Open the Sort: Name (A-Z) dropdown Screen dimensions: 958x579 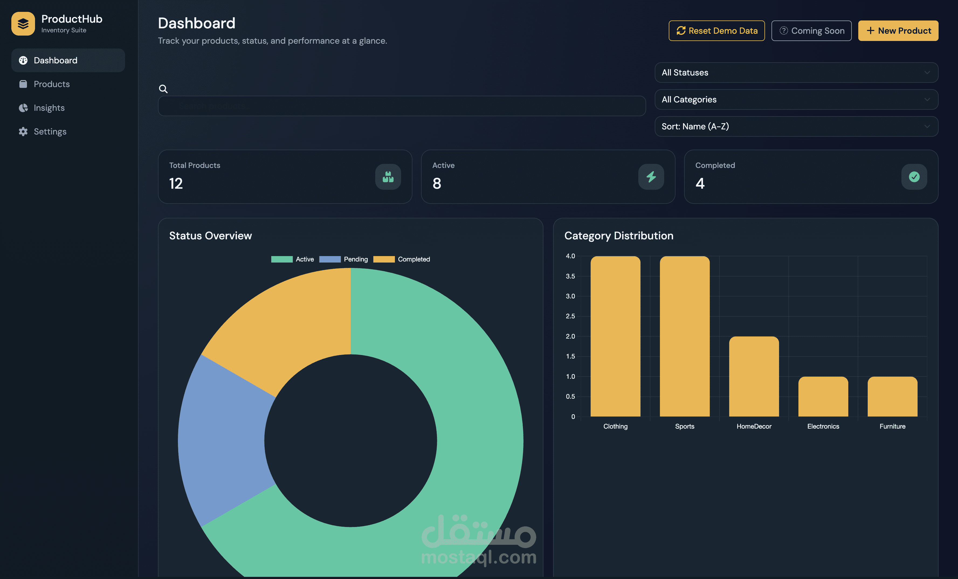coord(796,126)
